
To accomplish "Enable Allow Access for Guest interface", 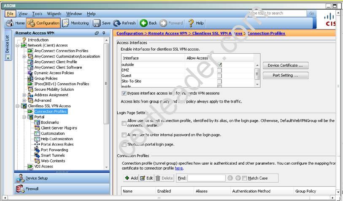I will (219, 76).
